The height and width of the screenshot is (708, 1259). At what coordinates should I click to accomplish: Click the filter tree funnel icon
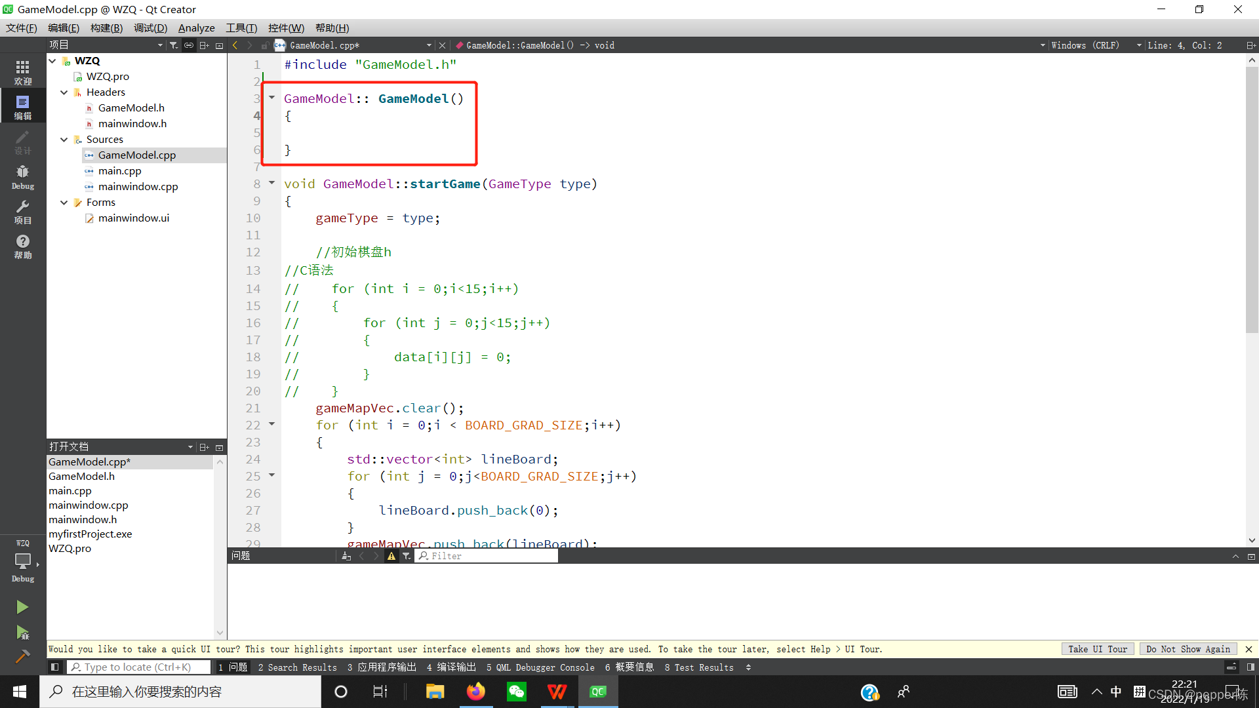(x=173, y=45)
